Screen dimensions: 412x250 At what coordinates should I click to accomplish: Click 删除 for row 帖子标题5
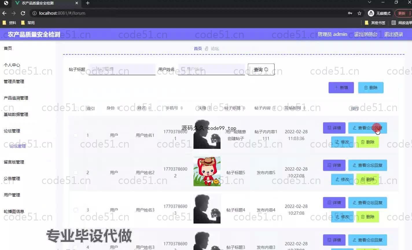(367, 179)
